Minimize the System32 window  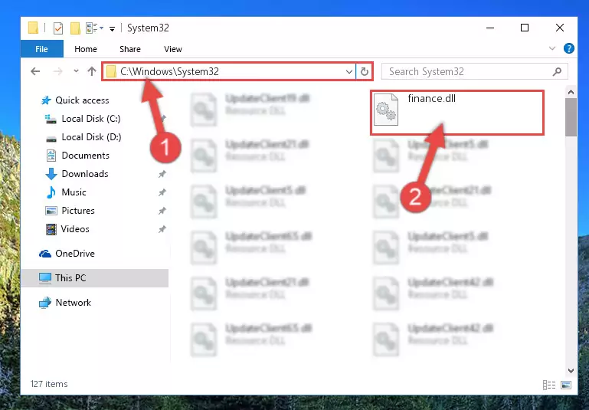coord(490,28)
